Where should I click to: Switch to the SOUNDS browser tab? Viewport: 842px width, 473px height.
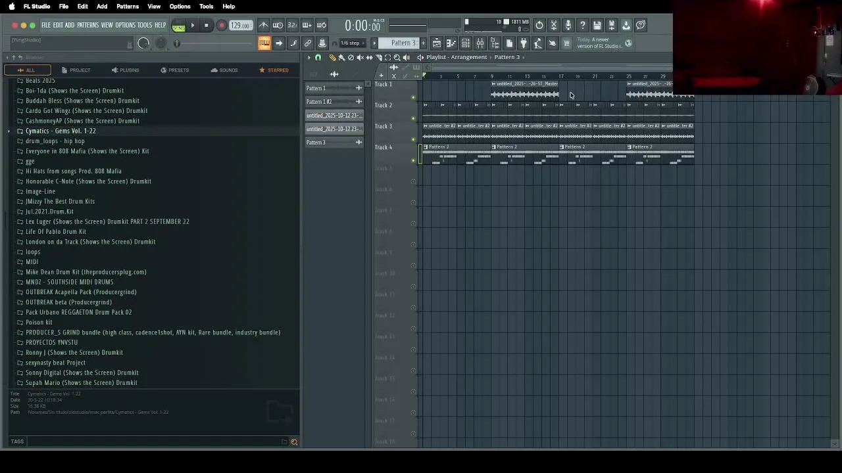[x=224, y=70]
